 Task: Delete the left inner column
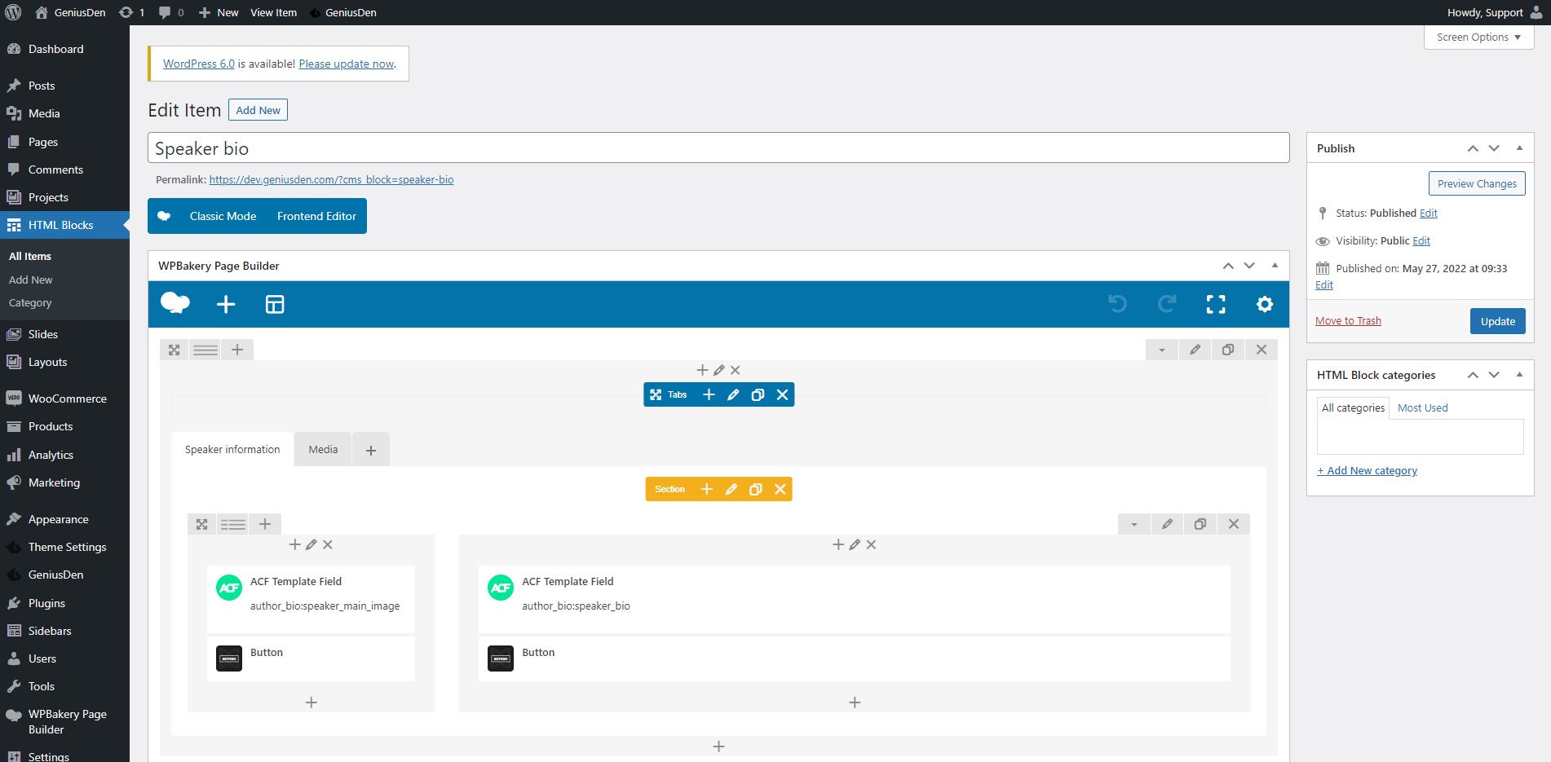click(x=328, y=544)
